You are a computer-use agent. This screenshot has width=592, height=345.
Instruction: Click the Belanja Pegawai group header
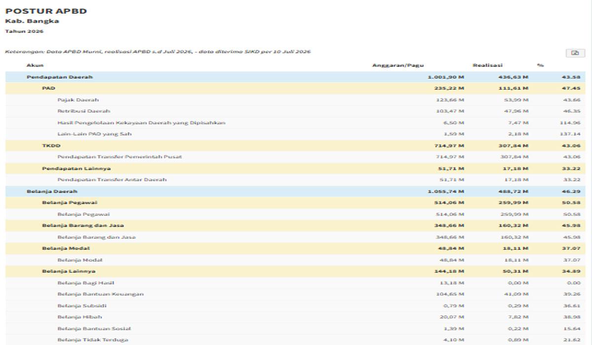tap(296, 203)
